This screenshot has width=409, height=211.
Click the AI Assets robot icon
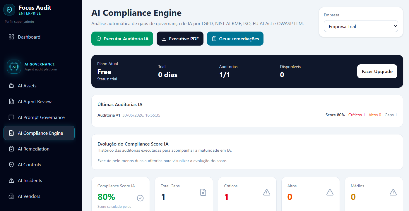tap(11, 86)
